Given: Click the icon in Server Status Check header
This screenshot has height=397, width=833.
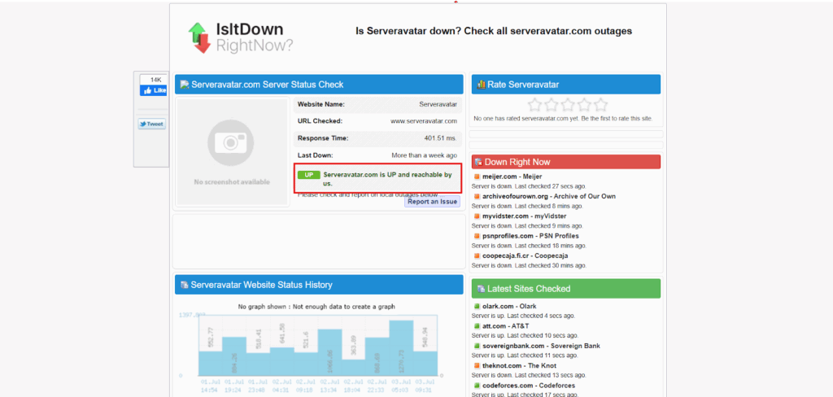Looking at the screenshot, I should click(x=185, y=85).
